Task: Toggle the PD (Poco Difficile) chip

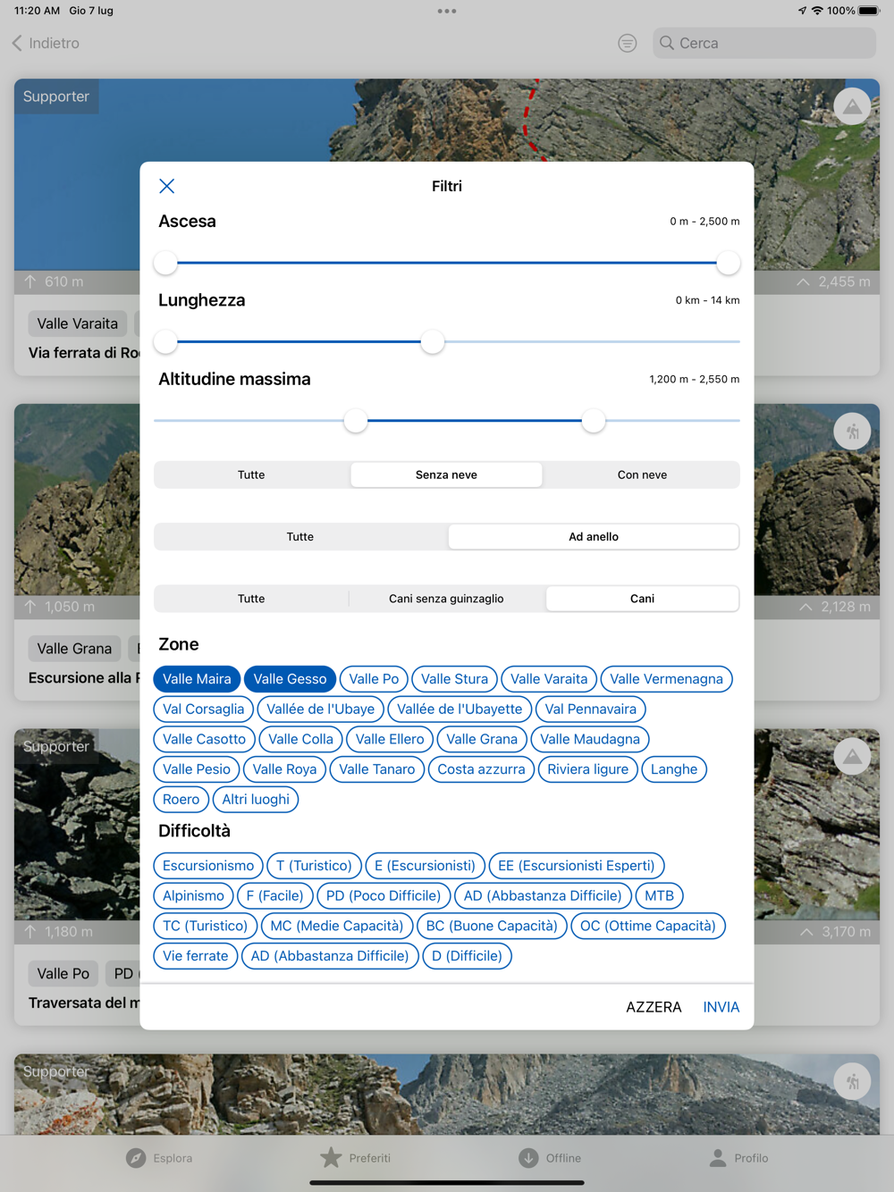Action: pos(384,896)
